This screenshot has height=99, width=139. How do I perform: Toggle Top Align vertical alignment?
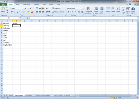(37, 8)
